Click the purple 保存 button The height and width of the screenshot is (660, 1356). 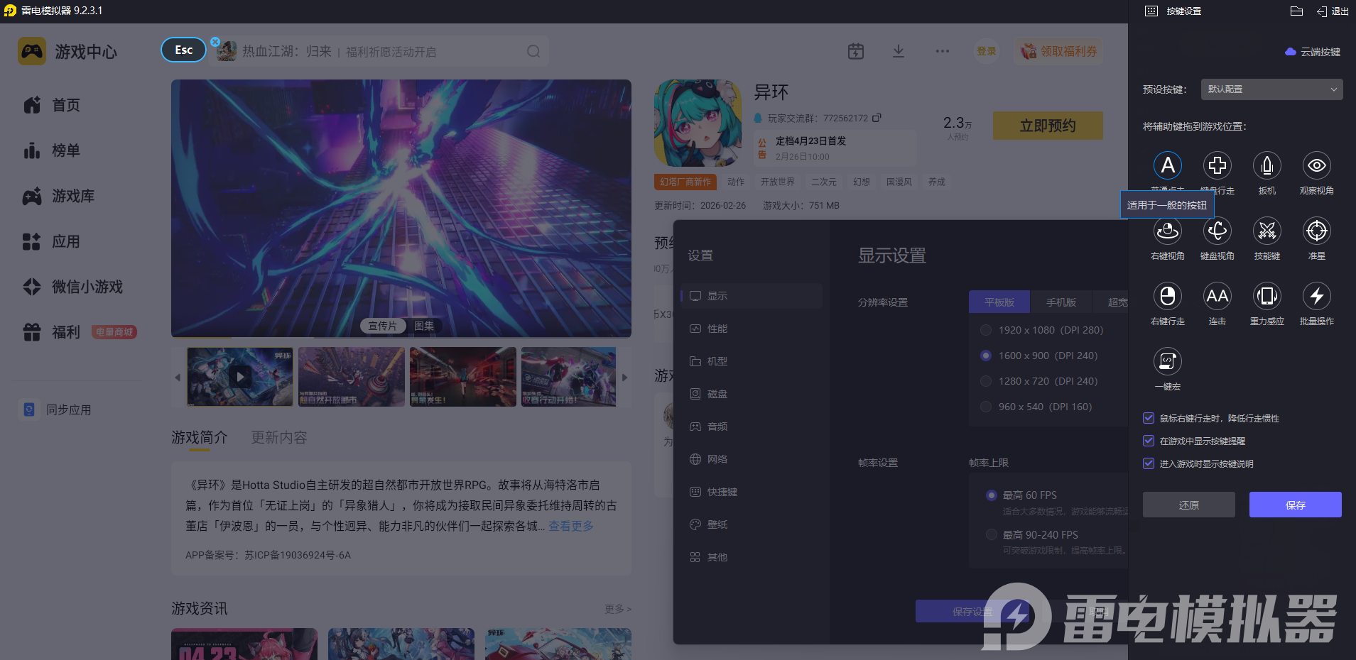click(1295, 505)
